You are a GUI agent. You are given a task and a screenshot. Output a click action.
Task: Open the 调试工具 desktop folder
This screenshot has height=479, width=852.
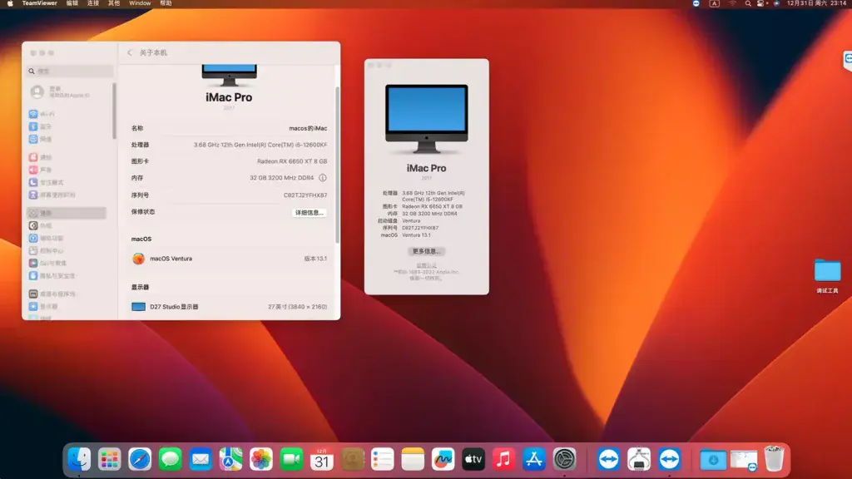click(x=827, y=276)
